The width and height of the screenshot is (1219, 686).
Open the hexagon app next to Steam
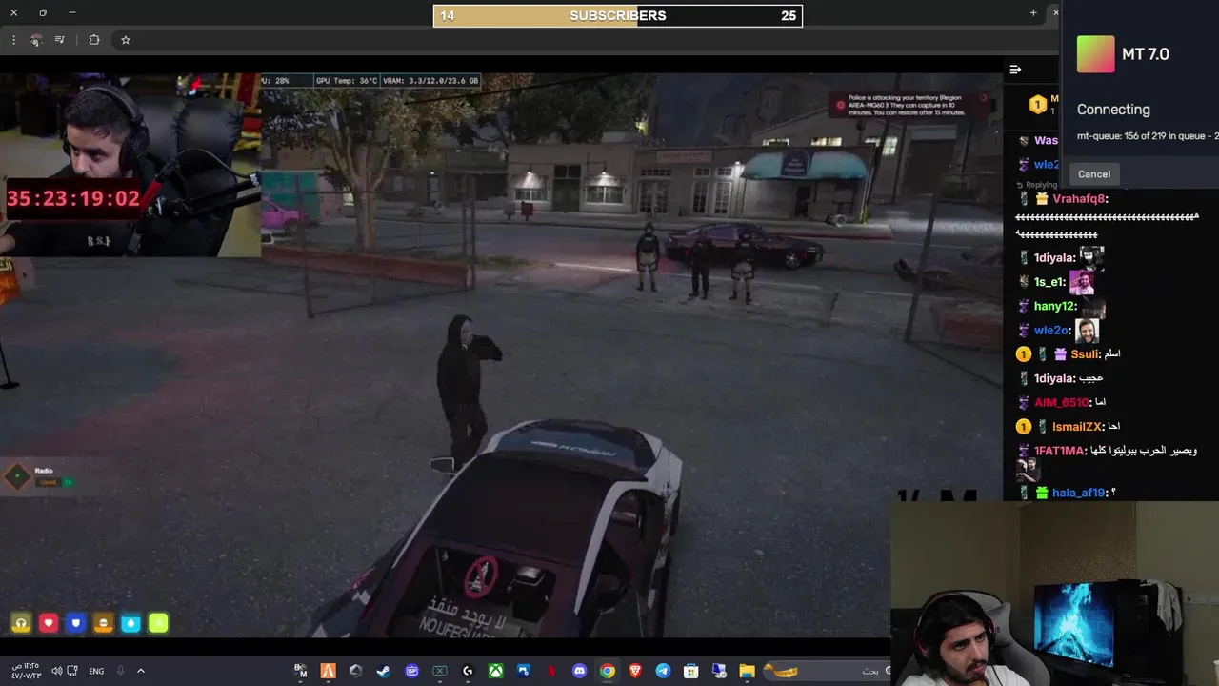(355, 671)
